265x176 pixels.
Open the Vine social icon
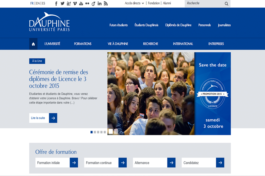pyautogui.click(x=75, y=3)
